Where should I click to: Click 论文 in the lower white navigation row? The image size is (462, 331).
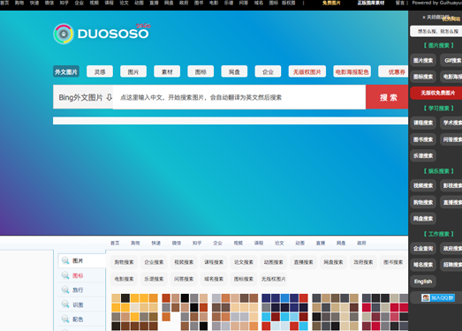tap(279, 243)
